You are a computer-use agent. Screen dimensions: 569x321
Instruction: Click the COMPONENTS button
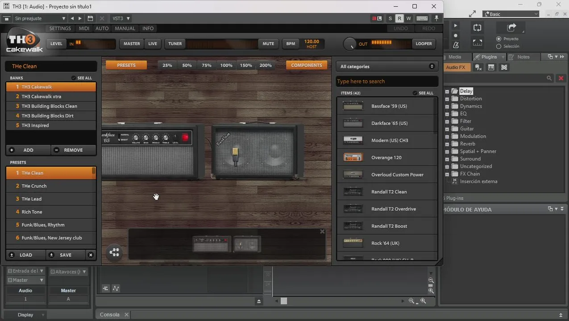(x=307, y=65)
